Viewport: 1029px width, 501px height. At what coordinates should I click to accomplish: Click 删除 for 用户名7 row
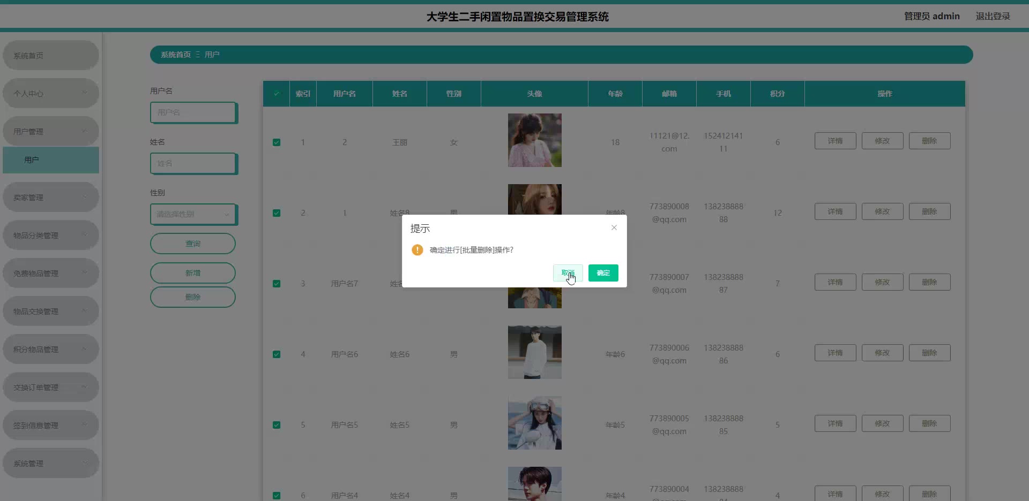pos(930,282)
